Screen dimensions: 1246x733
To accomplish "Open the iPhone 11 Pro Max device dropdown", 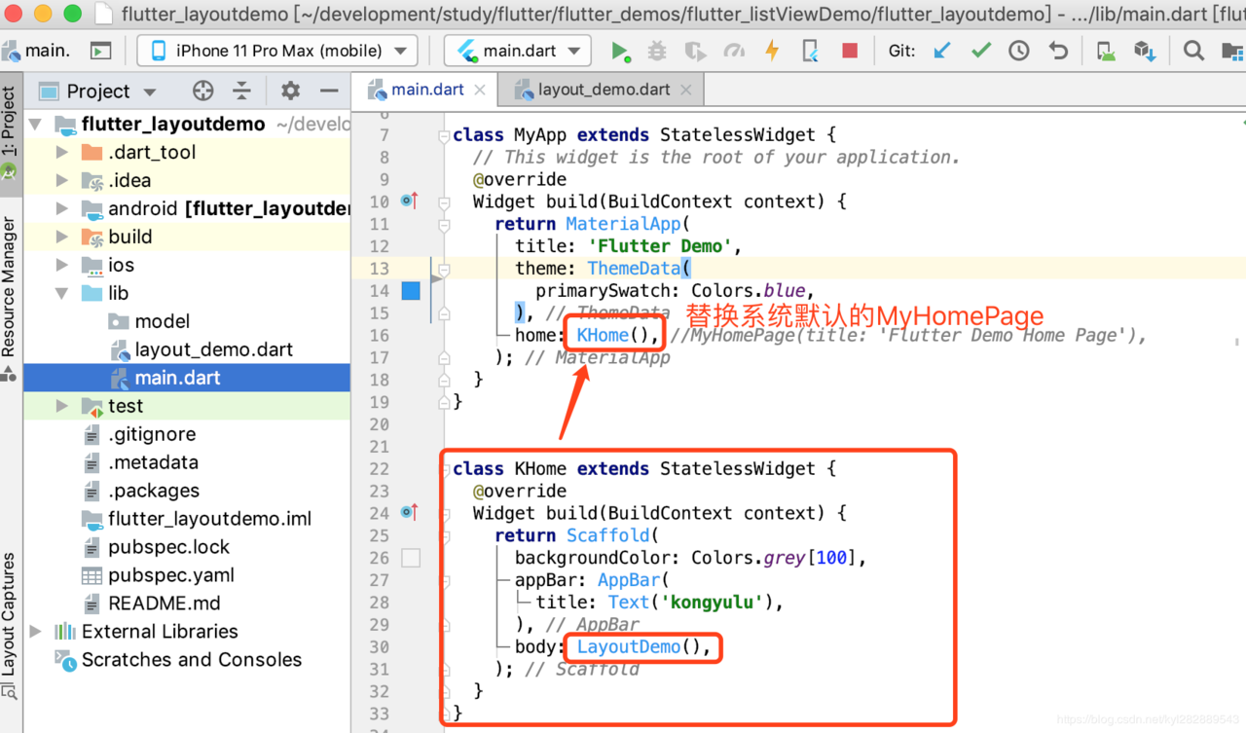I will (x=277, y=51).
